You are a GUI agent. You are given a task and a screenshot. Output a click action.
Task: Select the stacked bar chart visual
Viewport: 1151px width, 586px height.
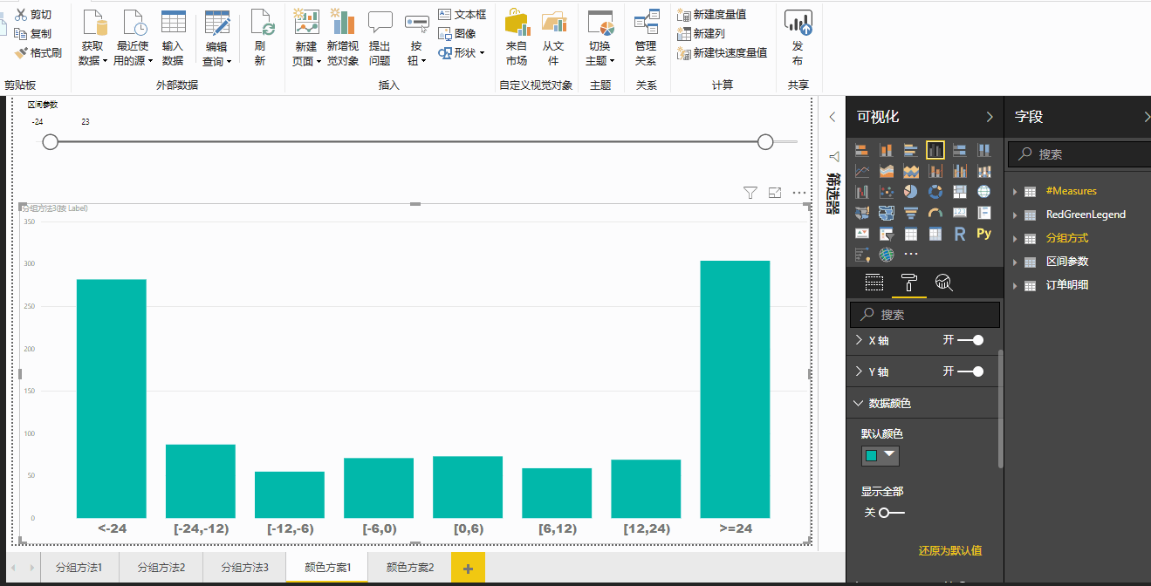click(862, 150)
